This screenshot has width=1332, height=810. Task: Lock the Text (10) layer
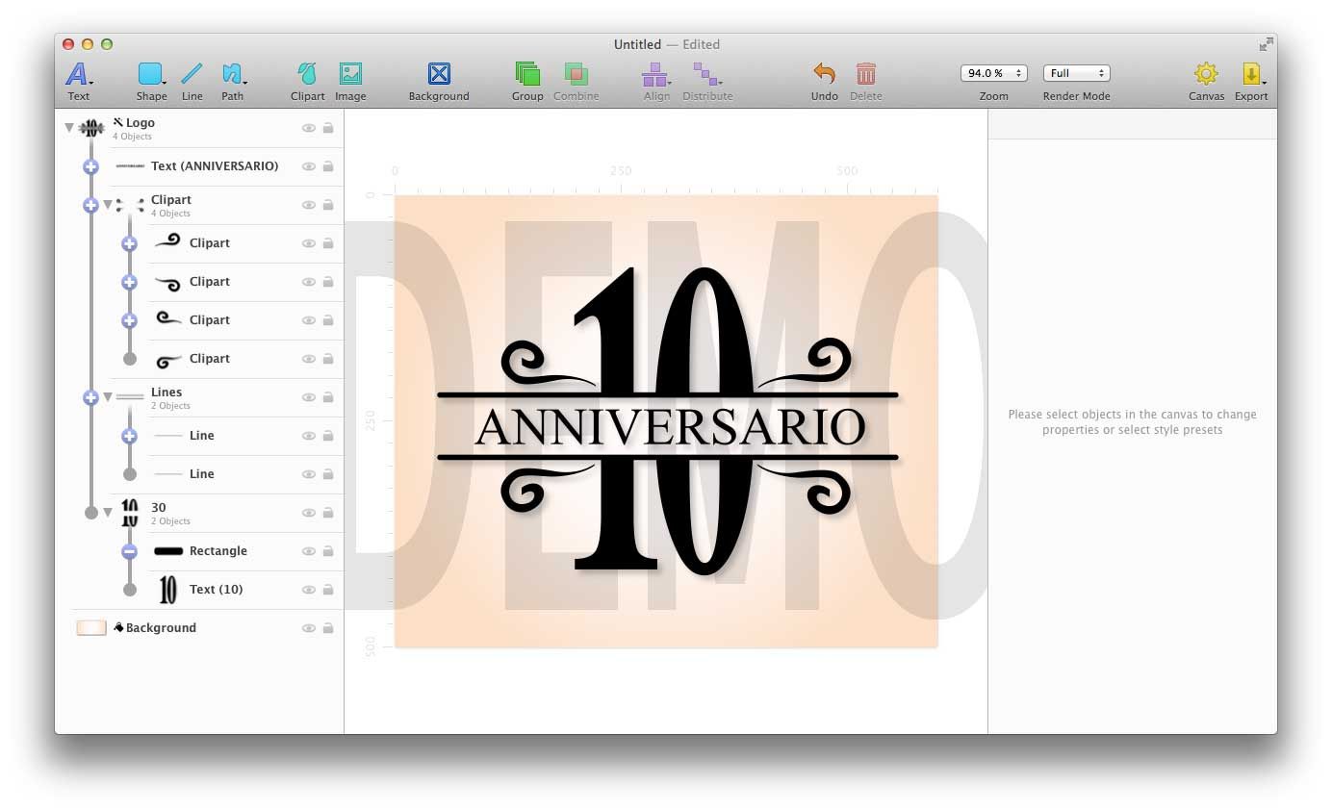click(328, 590)
